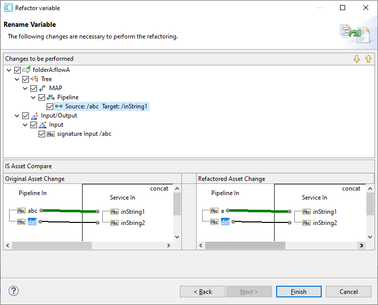The image size is (378, 305).
Task: Toggle the Source: /abc Target checkbox
Action: [50, 106]
